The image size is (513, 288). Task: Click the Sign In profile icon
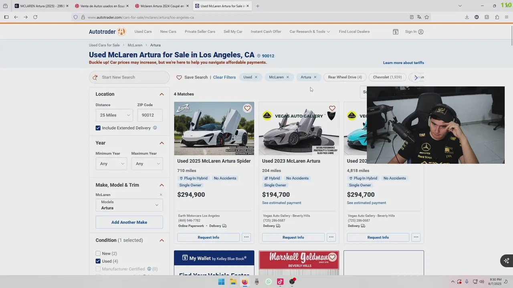(421, 32)
